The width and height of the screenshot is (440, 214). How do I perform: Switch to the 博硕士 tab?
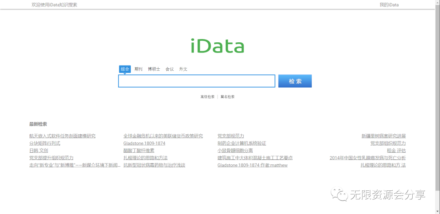pos(154,69)
